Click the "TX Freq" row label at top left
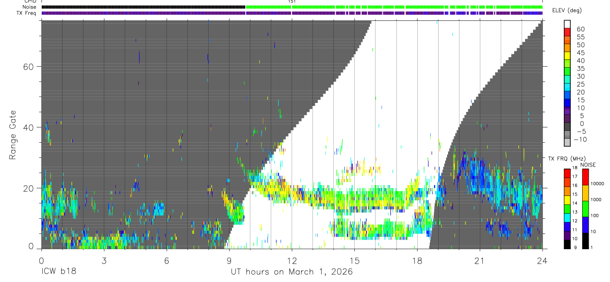This screenshot has width=610, height=282. coord(26,13)
